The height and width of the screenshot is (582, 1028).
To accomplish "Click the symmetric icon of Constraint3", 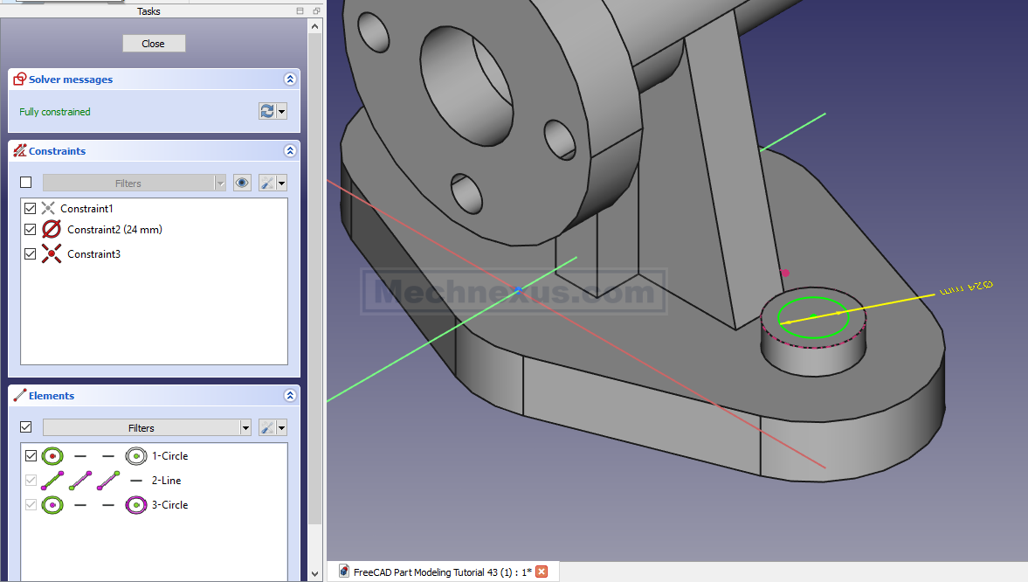I will pos(52,254).
